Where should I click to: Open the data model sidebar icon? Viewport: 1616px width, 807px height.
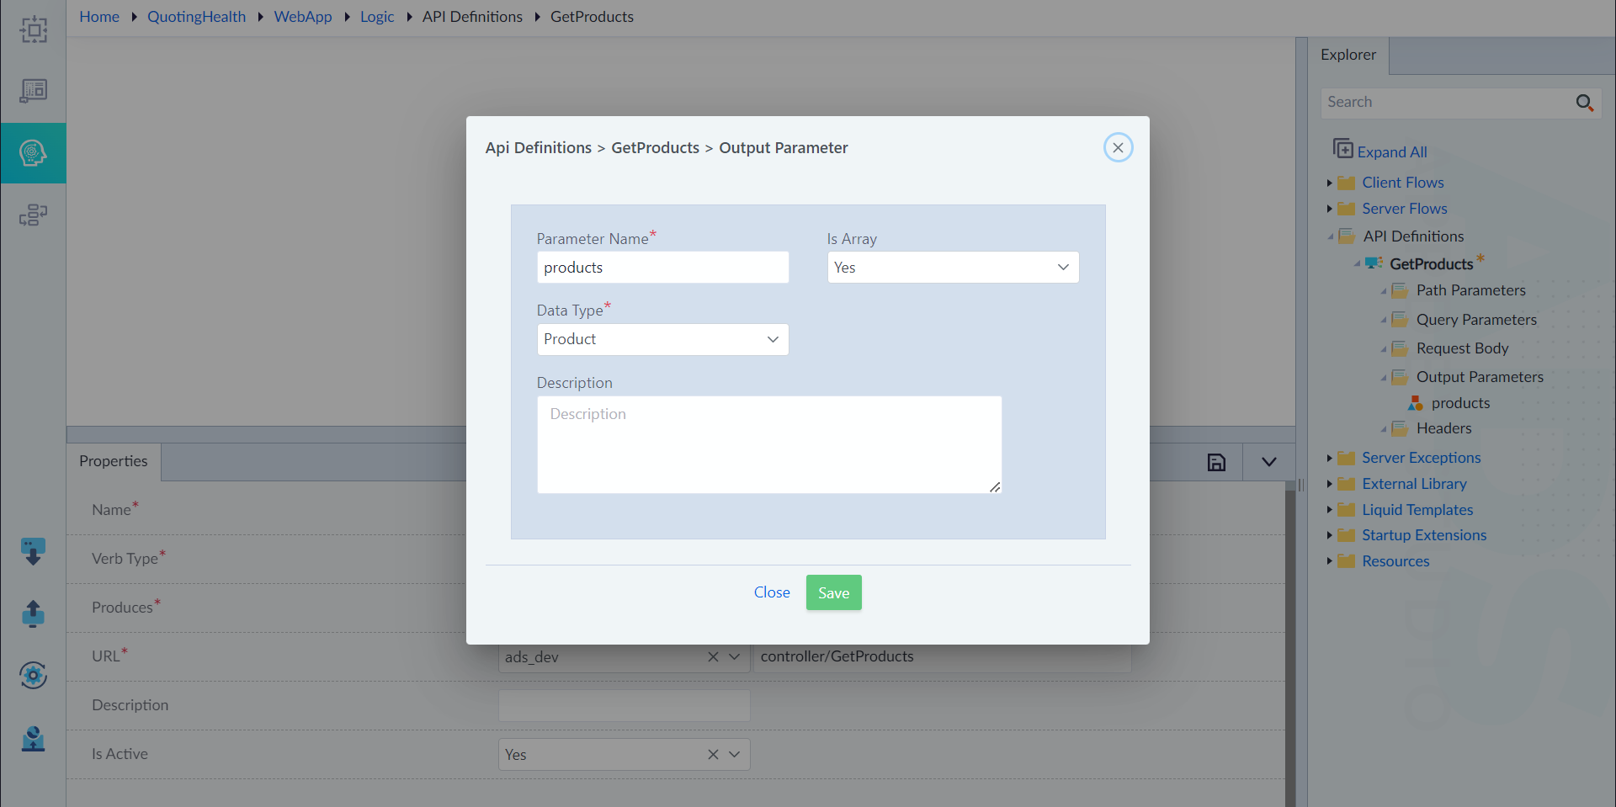coord(34,215)
